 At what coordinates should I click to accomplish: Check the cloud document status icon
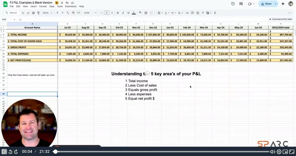point(72,3)
